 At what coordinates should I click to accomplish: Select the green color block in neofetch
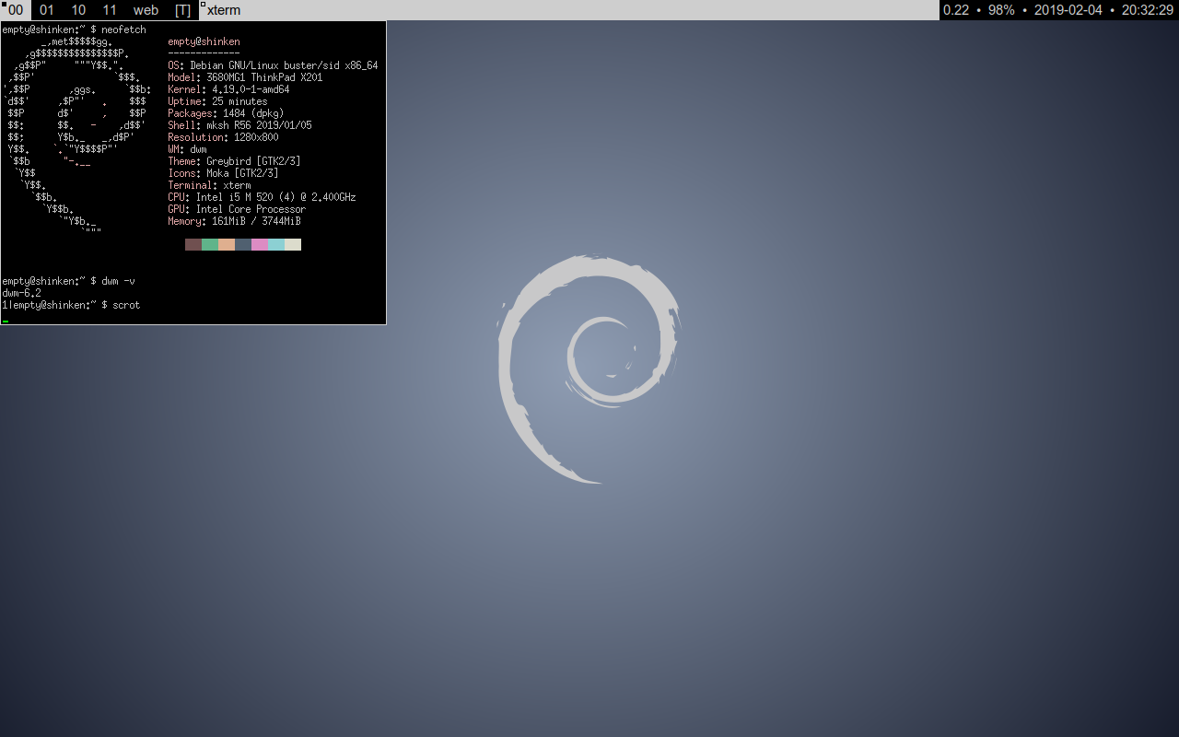210,244
